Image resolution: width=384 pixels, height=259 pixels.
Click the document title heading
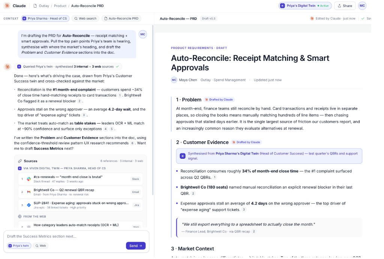tap(250, 63)
